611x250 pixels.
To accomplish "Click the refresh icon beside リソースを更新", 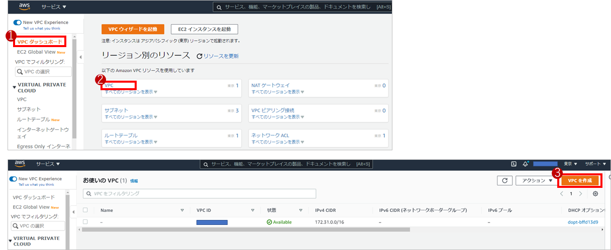I will click(x=199, y=56).
